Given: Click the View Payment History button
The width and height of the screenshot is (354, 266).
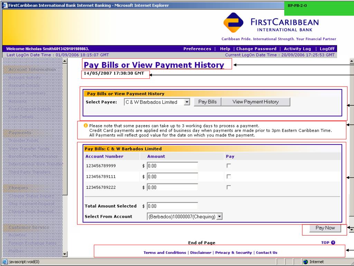Looking at the screenshot, I should click(x=255, y=102).
